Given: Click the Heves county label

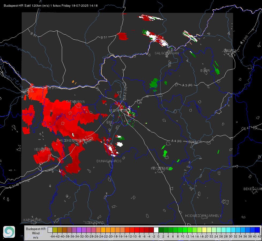Looking at the screenshot, I should [x=198, y=109].
